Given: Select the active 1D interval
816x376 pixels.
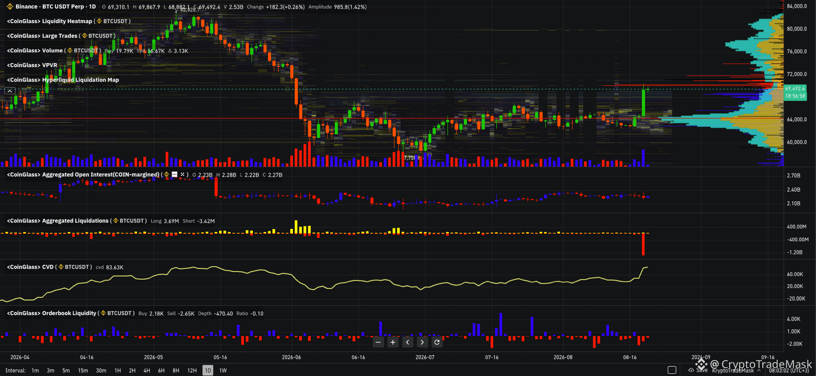Looking at the screenshot, I should click(x=208, y=371).
